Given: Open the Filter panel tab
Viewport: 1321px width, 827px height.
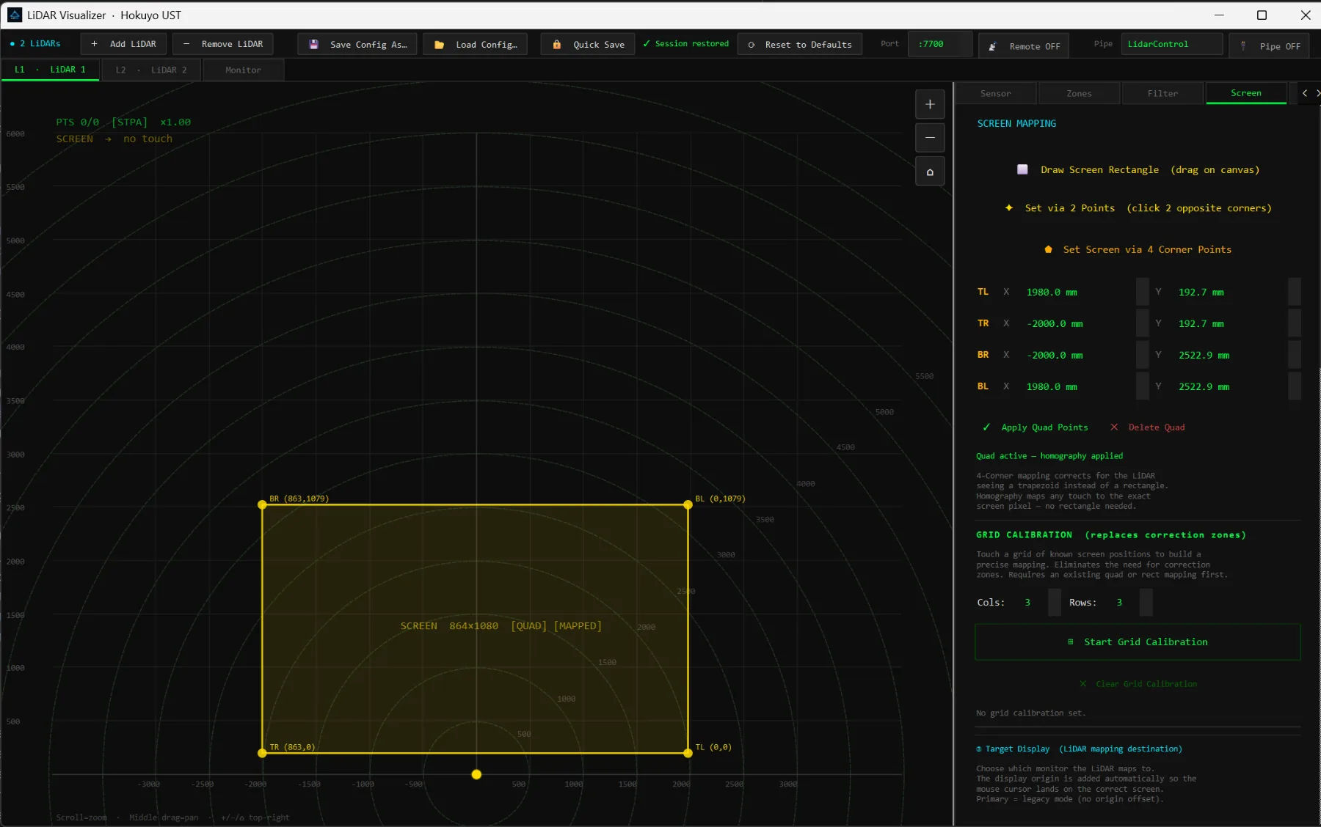Looking at the screenshot, I should point(1162,93).
